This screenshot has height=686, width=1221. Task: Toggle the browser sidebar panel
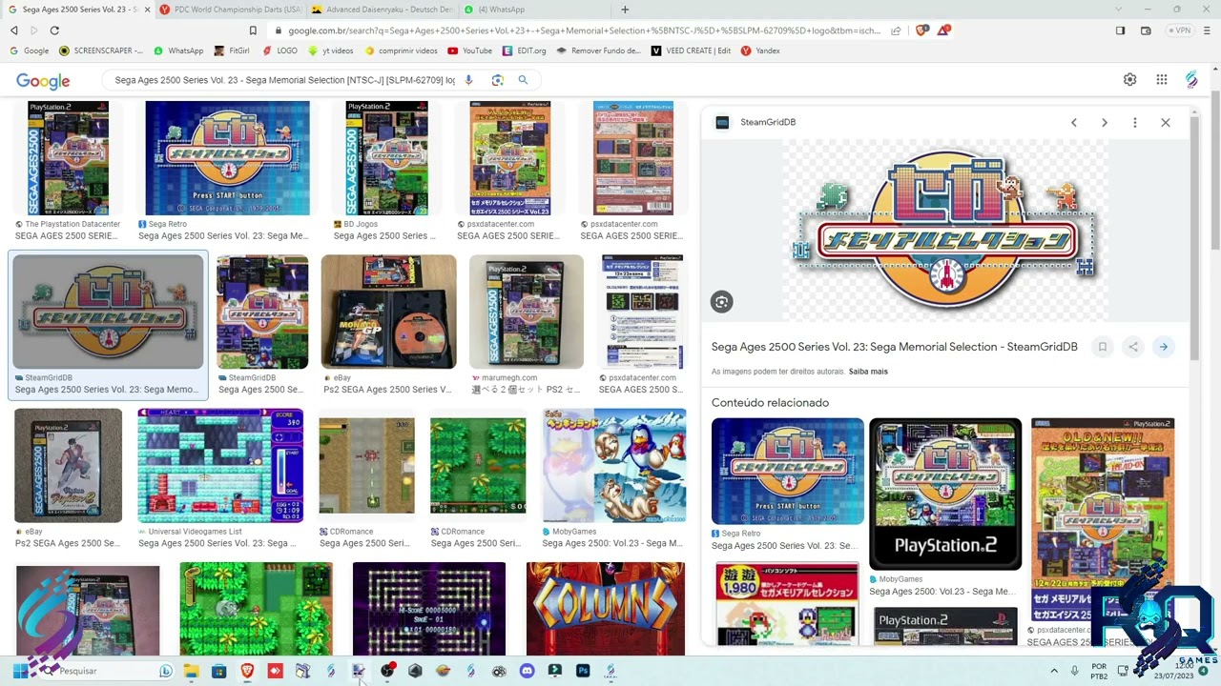1121,30
